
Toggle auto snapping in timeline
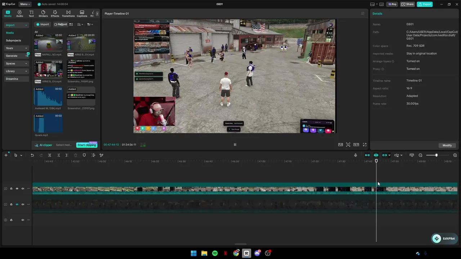click(376, 155)
